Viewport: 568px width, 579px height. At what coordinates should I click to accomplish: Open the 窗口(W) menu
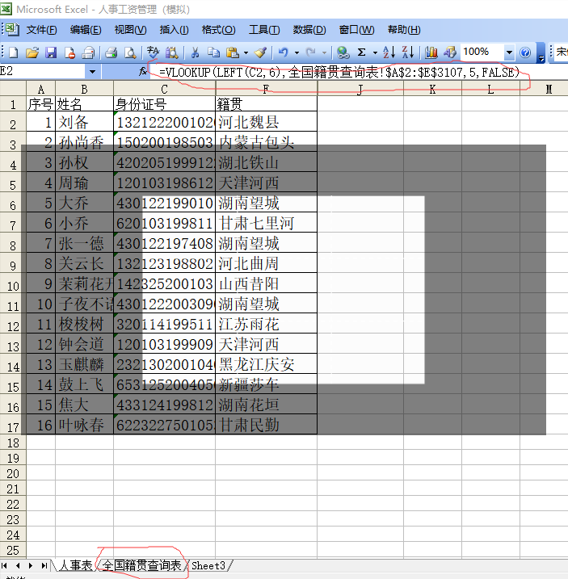[x=356, y=30]
